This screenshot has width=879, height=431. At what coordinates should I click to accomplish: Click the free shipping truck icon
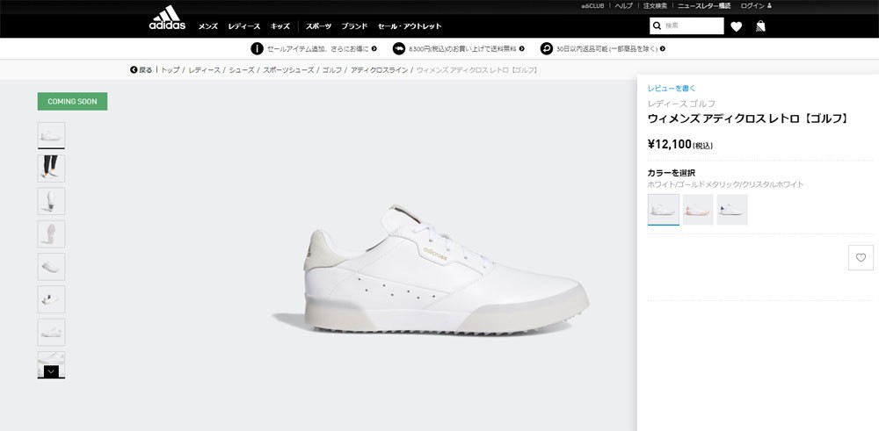click(398, 48)
